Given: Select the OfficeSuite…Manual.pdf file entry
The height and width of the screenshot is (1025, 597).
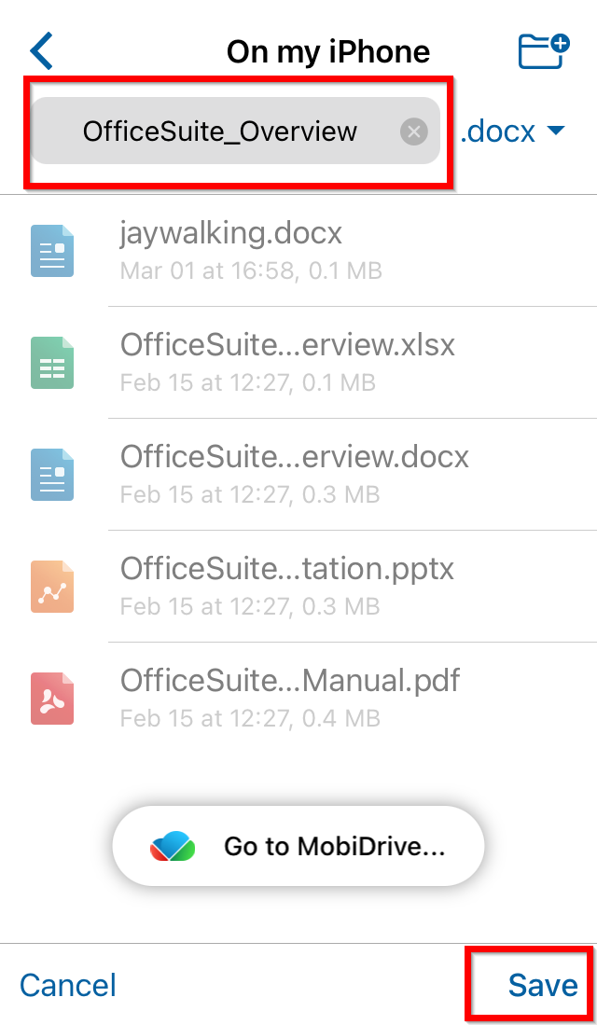Looking at the screenshot, I should [x=298, y=699].
